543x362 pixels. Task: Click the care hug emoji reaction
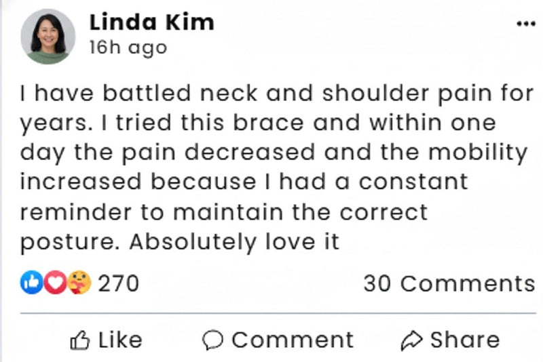click(80, 283)
